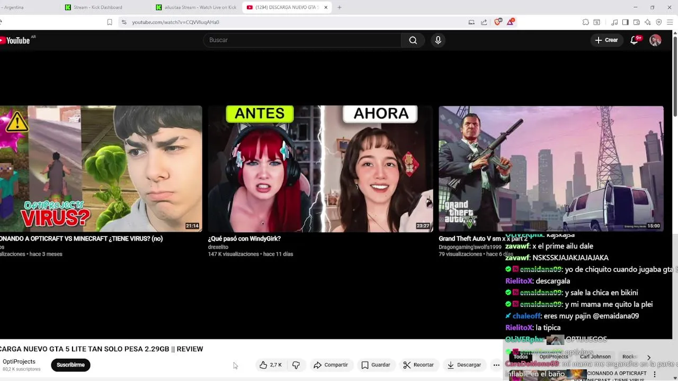
Task: Open options for the Opticraft sidebar video
Action: [x=655, y=374]
